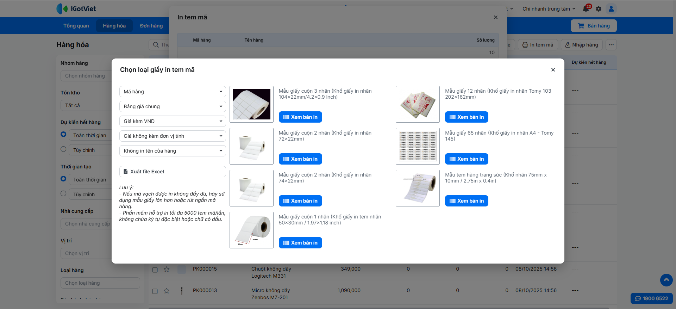Click the Chọn loại hàng field
Screen dimensions: 676x309
100,283
